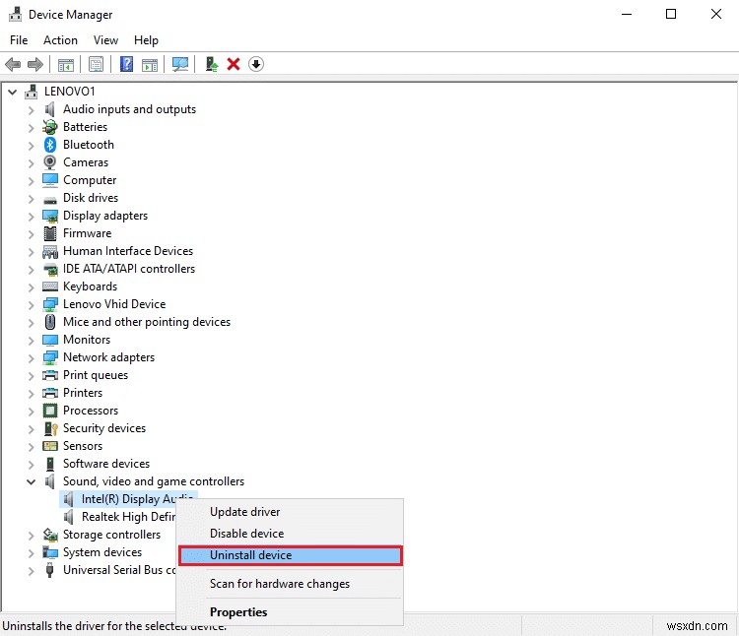Select the Realtek High Definition device
Viewport: 739px width, 636px height.
128,517
